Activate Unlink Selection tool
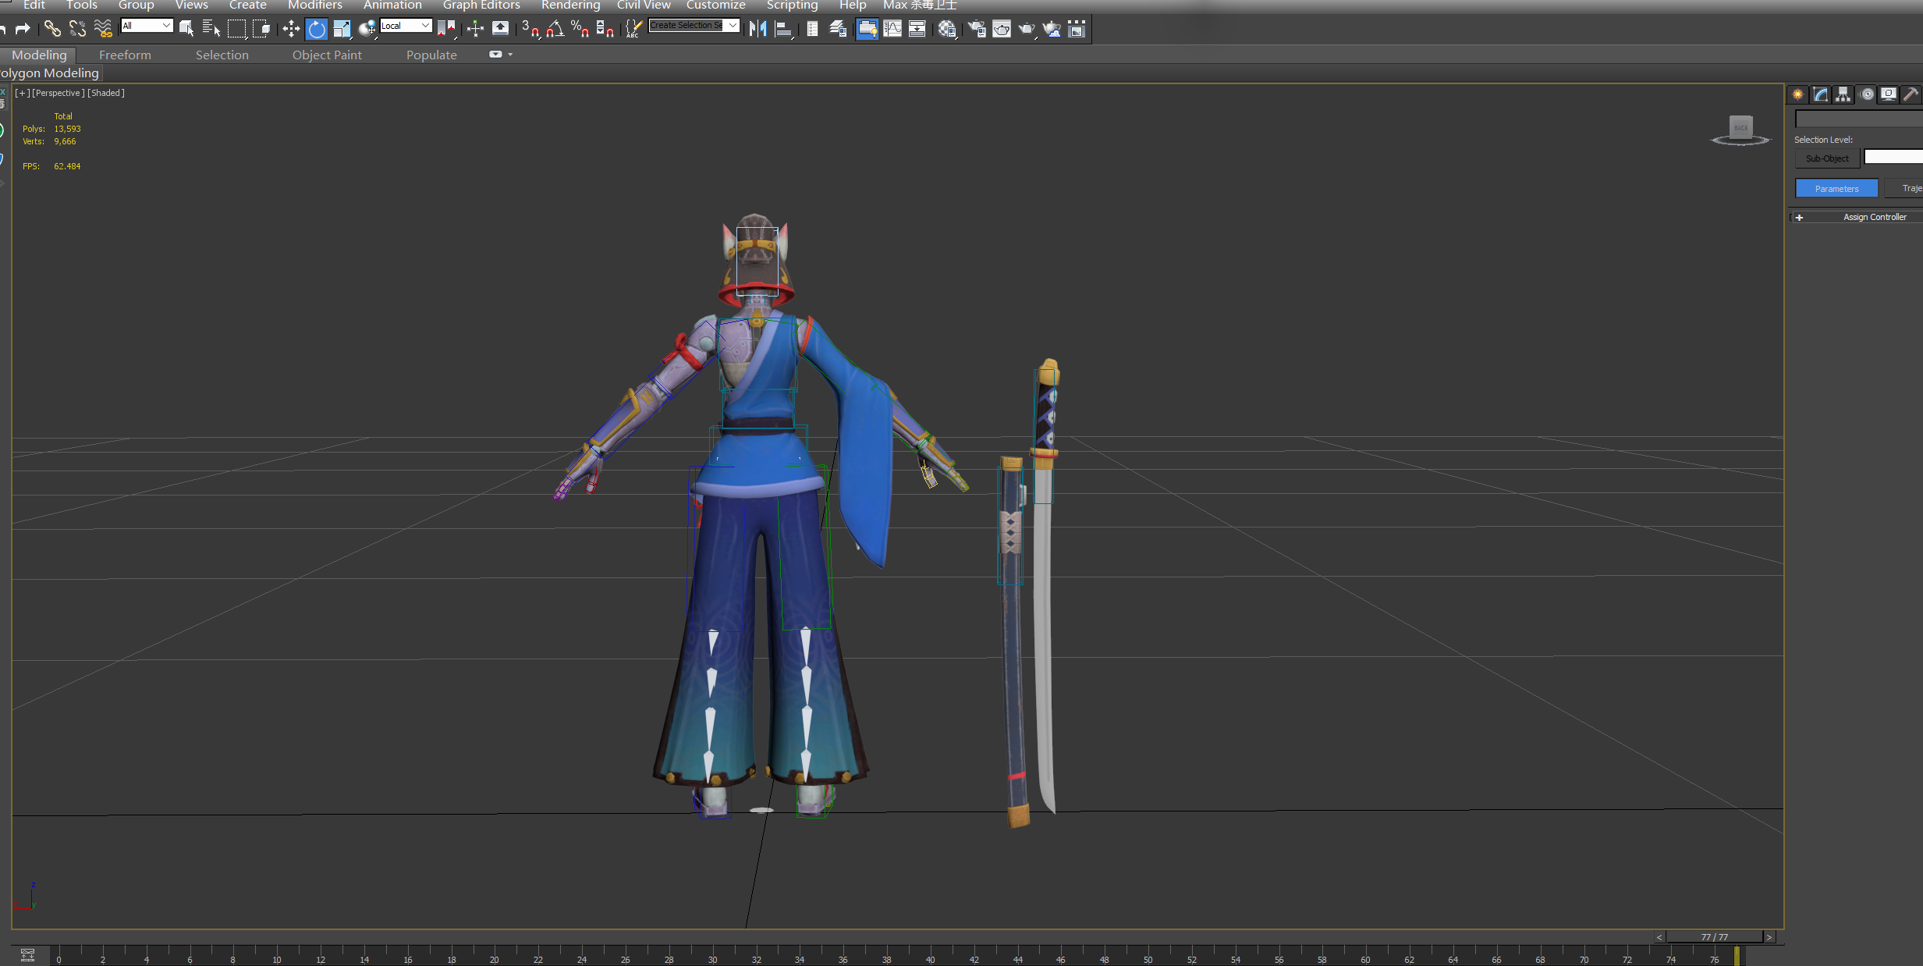Image resolution: width=1923 pixels, height=966 pixels. (77, 29)
